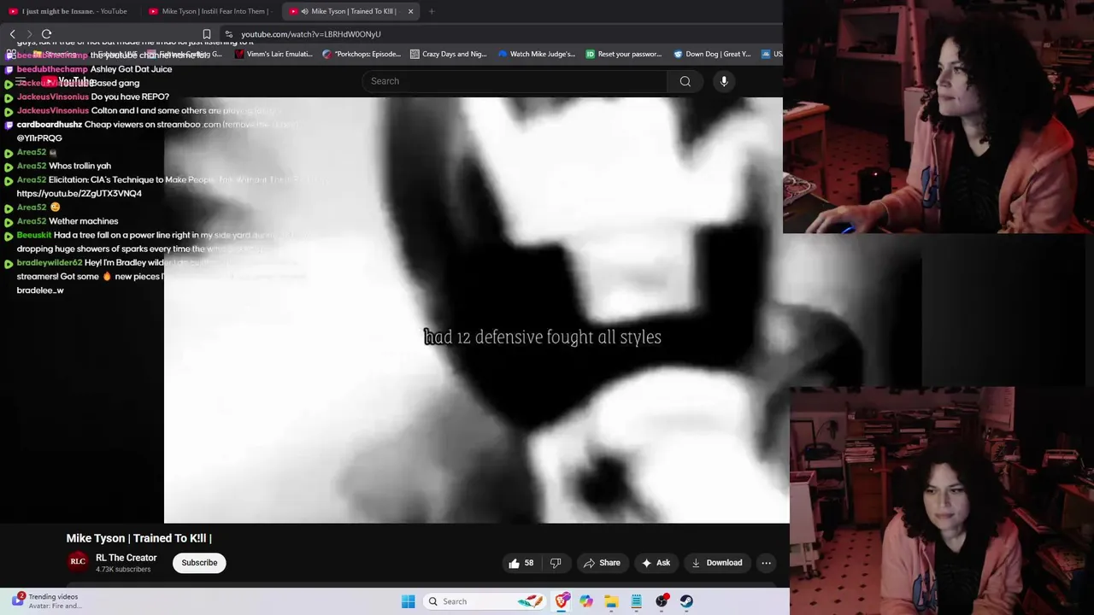The height and width of the screenshot is (615, 1094).
Task: Pause the video by clicking the player
Action: (x=477, y=309)
